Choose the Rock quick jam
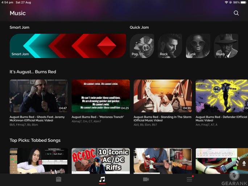The image size is (248, 186). coord(170,46)
